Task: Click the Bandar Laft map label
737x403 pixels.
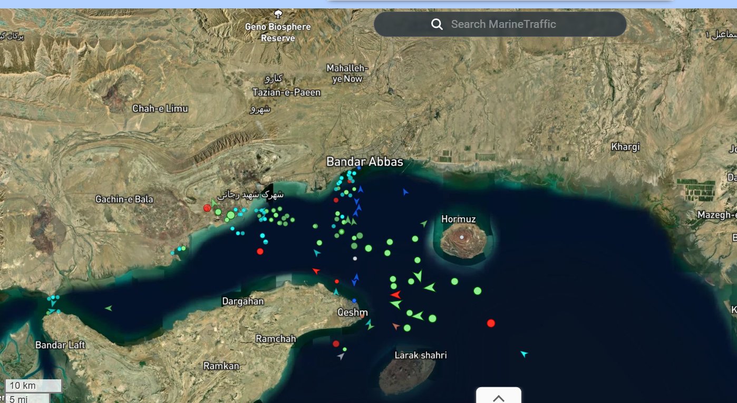Action: (60, 345)
